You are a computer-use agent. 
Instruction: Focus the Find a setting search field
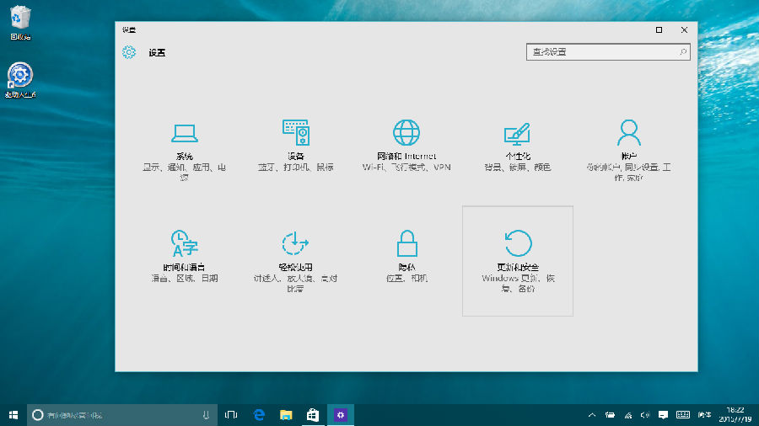point(608,51)
